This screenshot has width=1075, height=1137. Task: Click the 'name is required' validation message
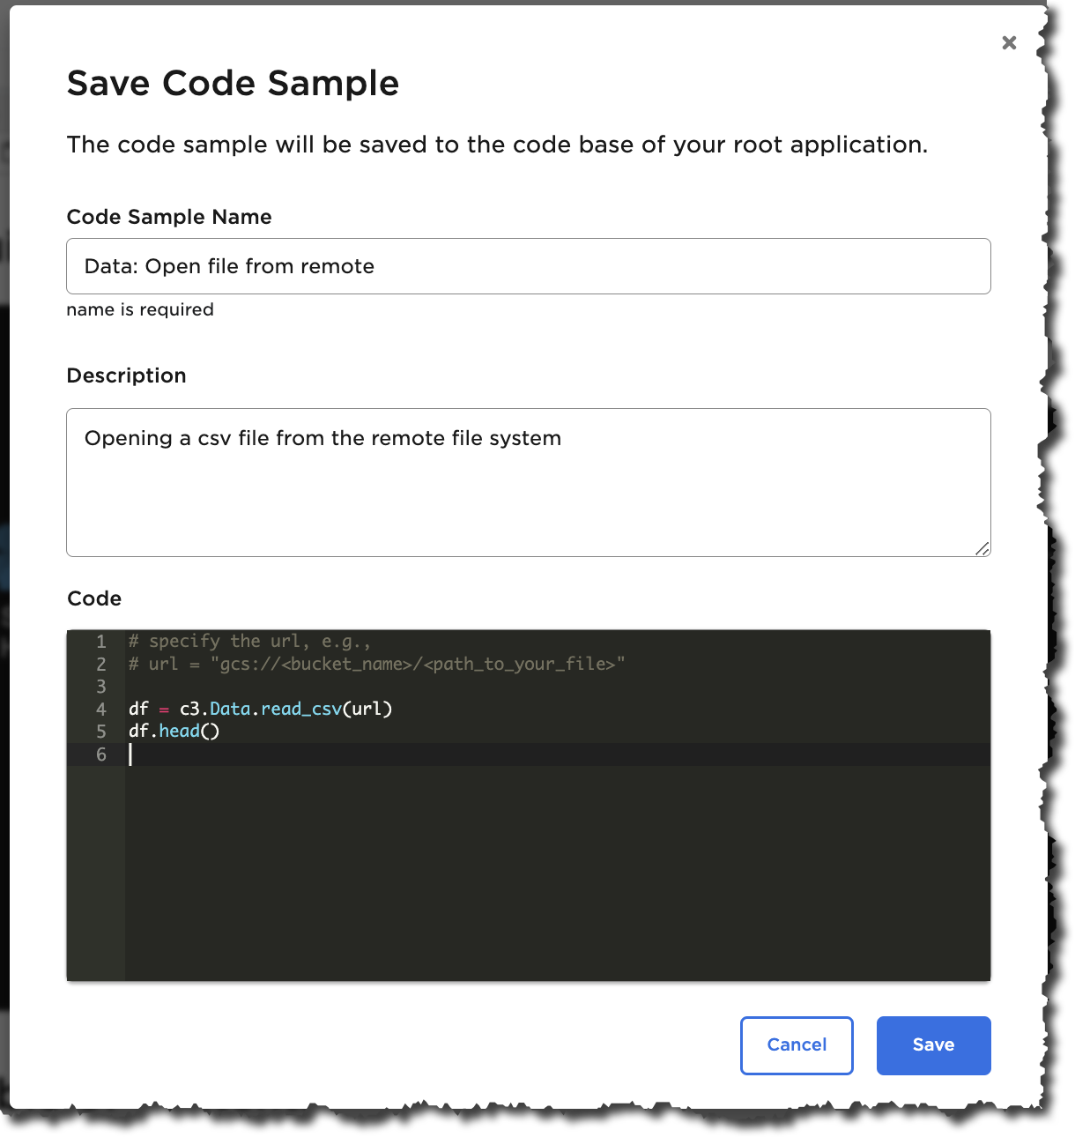pos(140,309)
